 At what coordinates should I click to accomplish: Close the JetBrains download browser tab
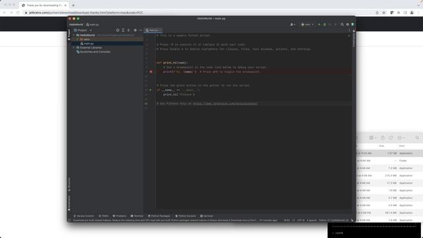[x=65, y=5]
